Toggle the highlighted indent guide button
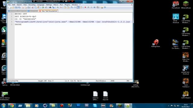193x108 pixels. coord(78,7)
